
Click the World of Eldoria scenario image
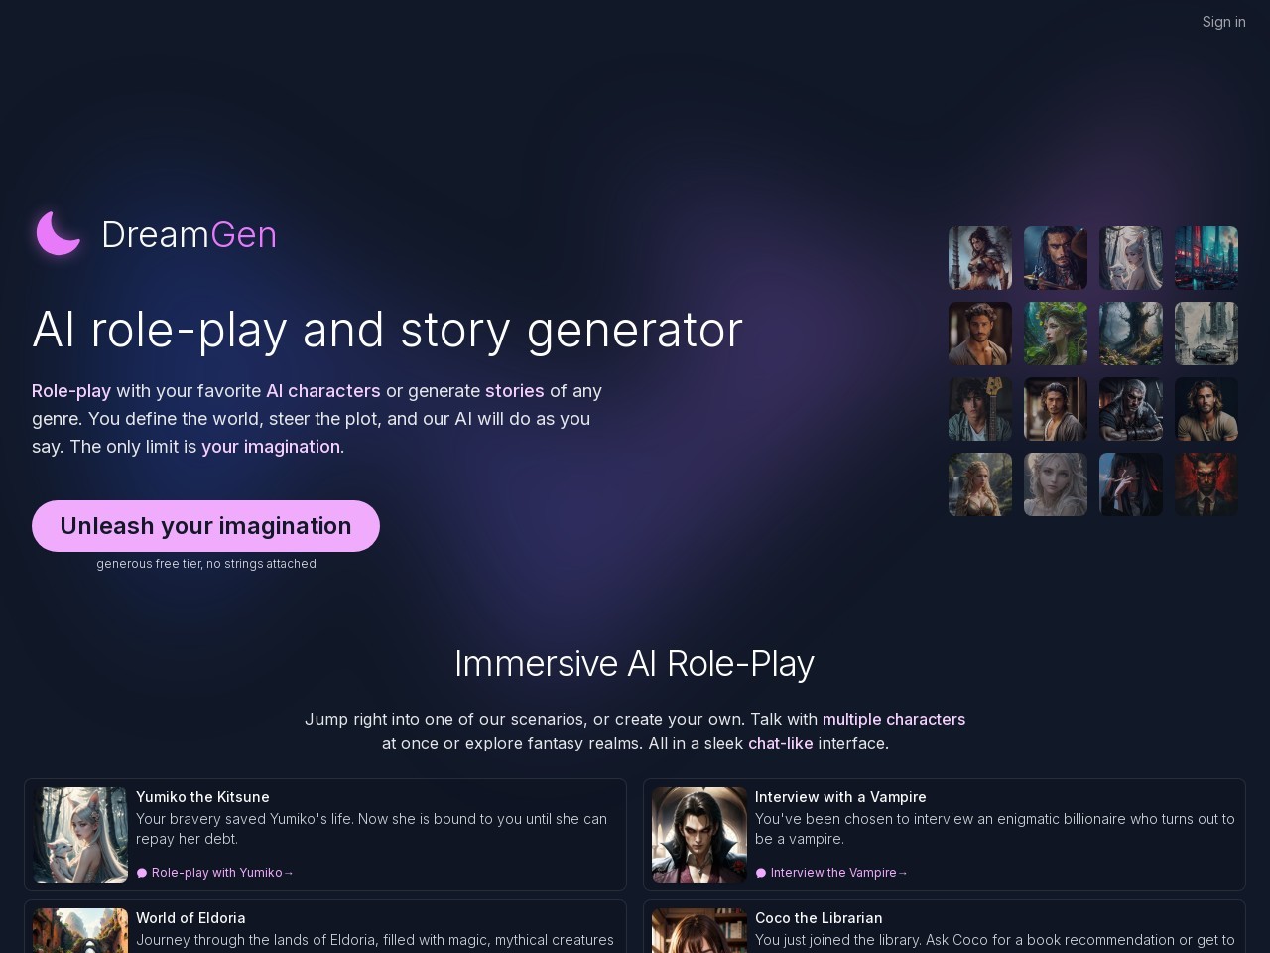point(80,931)
